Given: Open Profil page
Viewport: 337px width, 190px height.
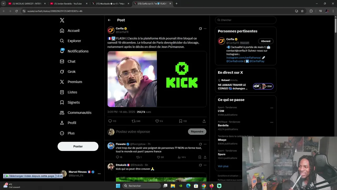Looking at the screenshot, I should click(68, 123).
